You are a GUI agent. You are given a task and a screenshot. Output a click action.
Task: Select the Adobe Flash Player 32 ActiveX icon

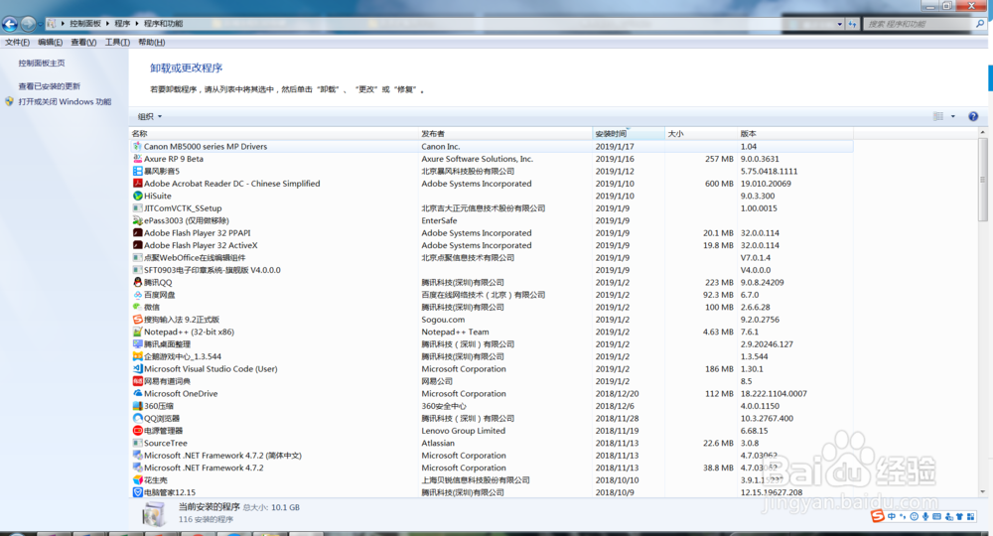click(137, 245)
